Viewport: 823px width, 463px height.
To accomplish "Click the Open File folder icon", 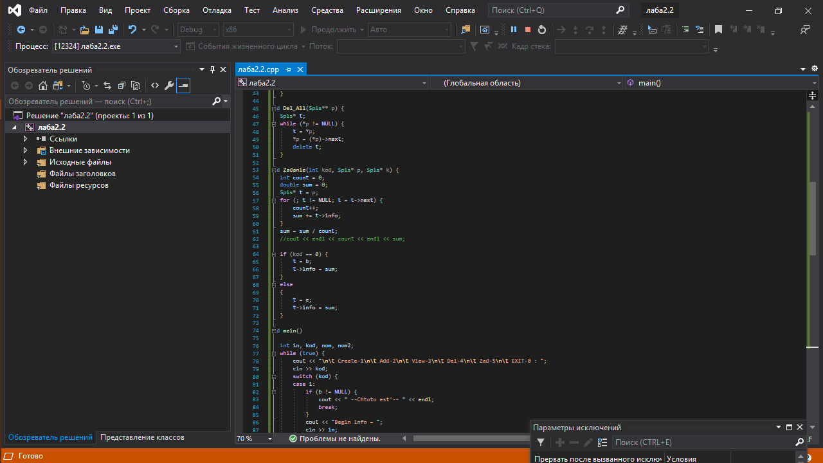I will 84,30.
